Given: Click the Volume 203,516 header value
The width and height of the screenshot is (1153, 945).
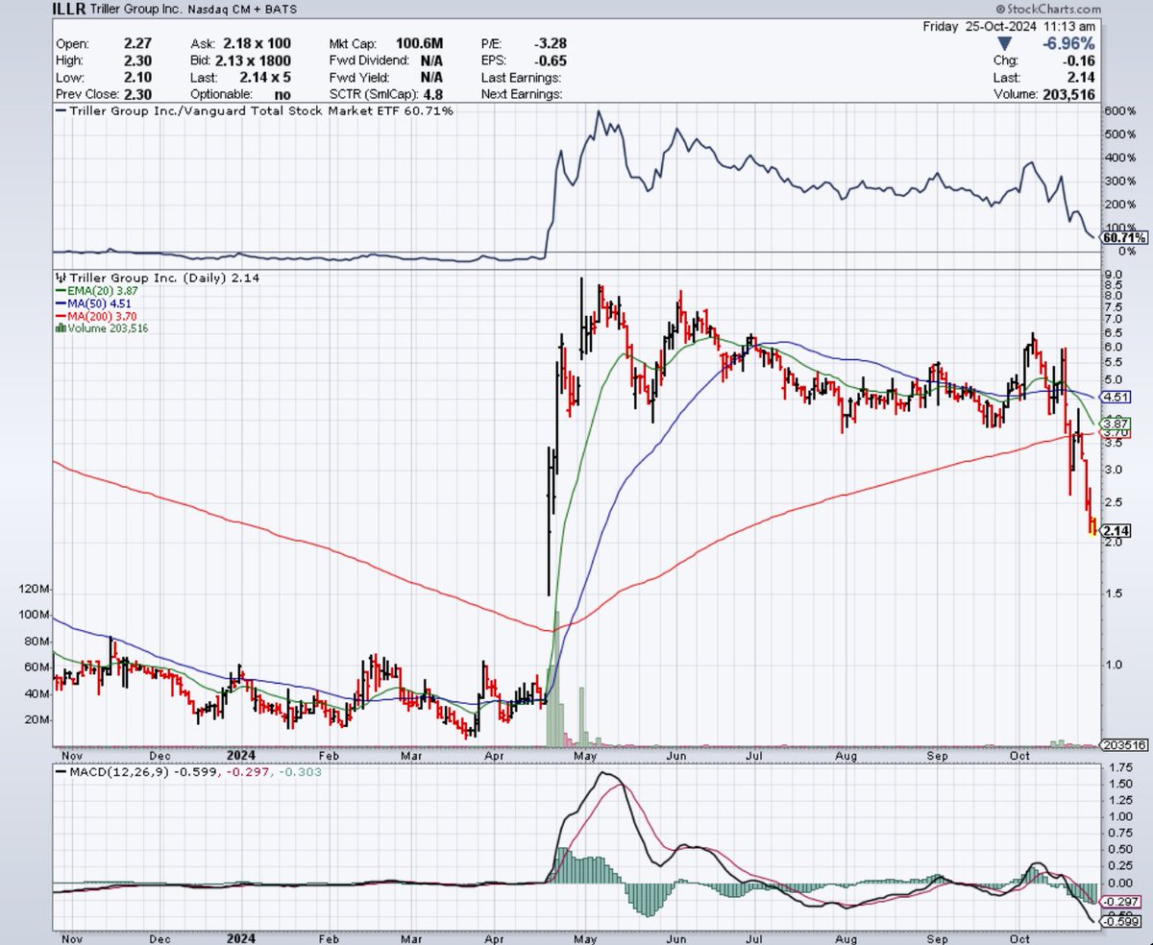Looking at the screenshot, I should (1067, 95).
